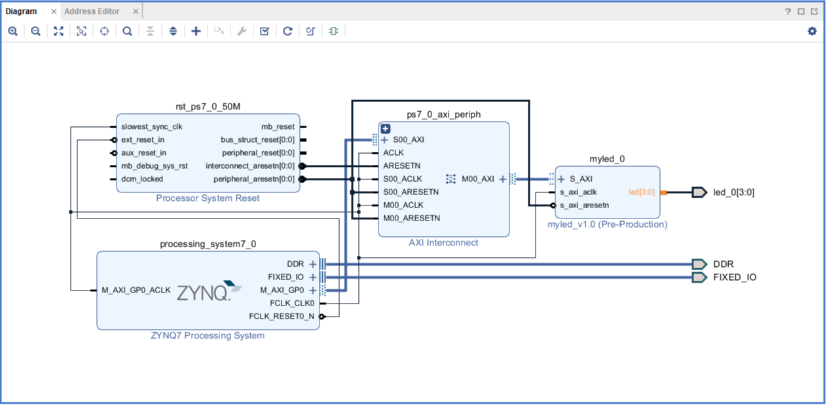The image size is (827, 405).
Task: Click the Make External toolbar icon
Action: click(219, 31)
